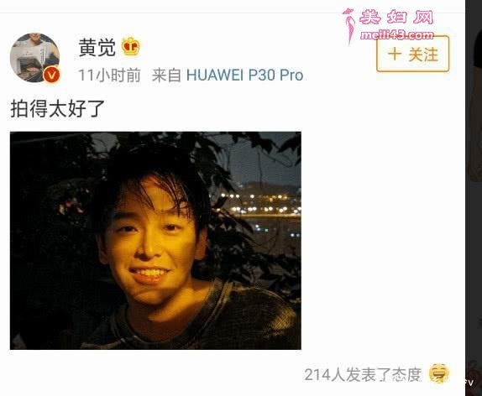Click the partial text at bottom right edge

tap(469, 383)
